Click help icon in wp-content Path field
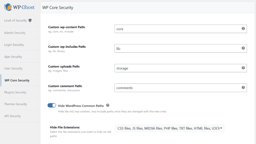Image resolution: width=256 pixels, height=144 pixels. tap(243, 28)
